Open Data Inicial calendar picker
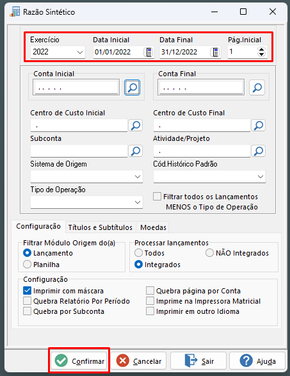The width and height of the screenshot is (290, 376). pos(149,52)
